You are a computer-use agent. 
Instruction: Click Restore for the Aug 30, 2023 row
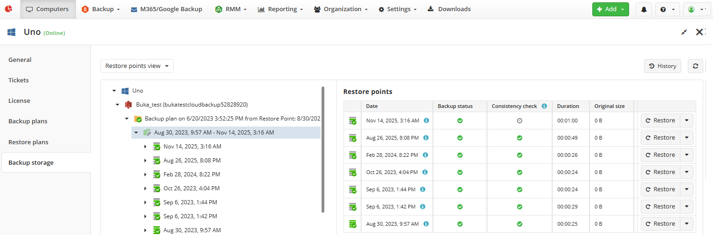tap(660, 224)
